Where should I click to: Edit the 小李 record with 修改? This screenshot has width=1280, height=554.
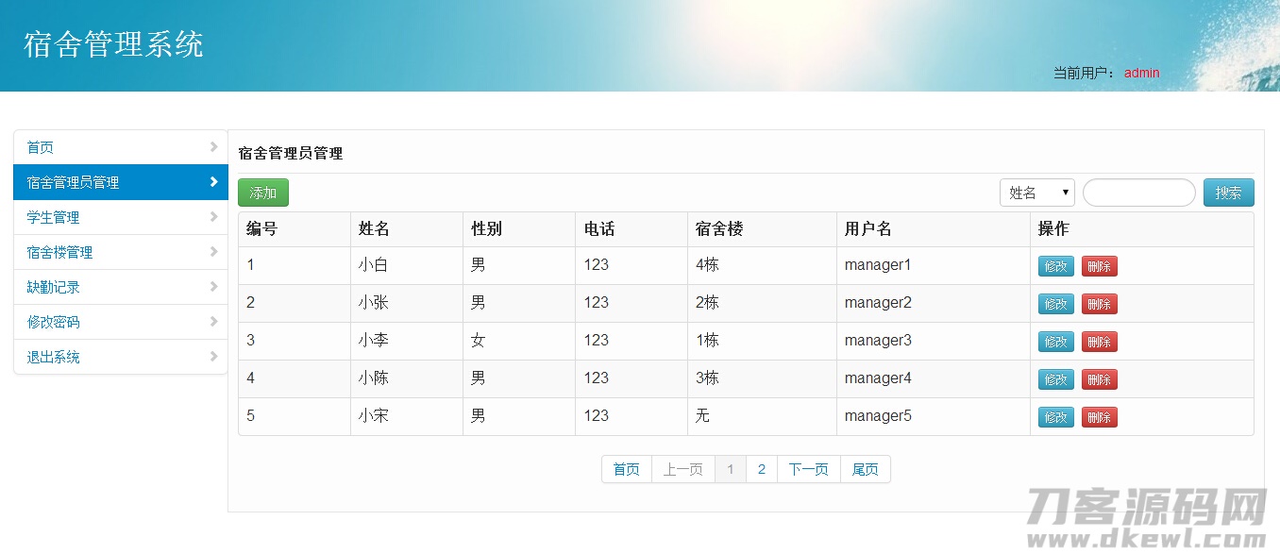pyautogui.click(x=1055, y=342)
